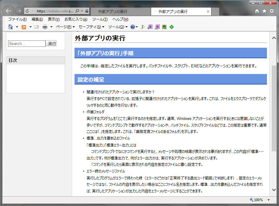Open the ページ(P) command dropdown
The width and height of the screenshot is (279, 206).
pos(65,27)
